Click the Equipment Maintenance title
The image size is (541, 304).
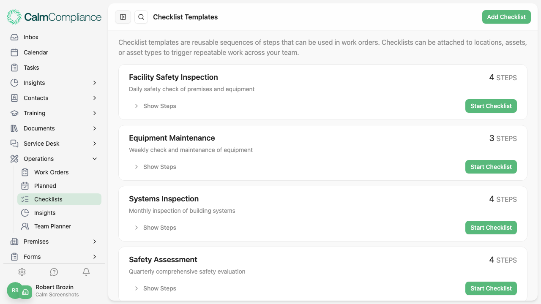(172, 138)
